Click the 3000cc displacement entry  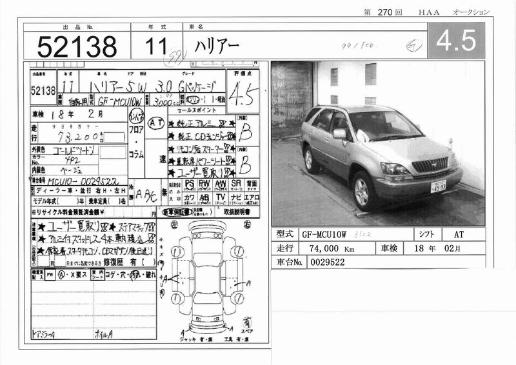165,101
